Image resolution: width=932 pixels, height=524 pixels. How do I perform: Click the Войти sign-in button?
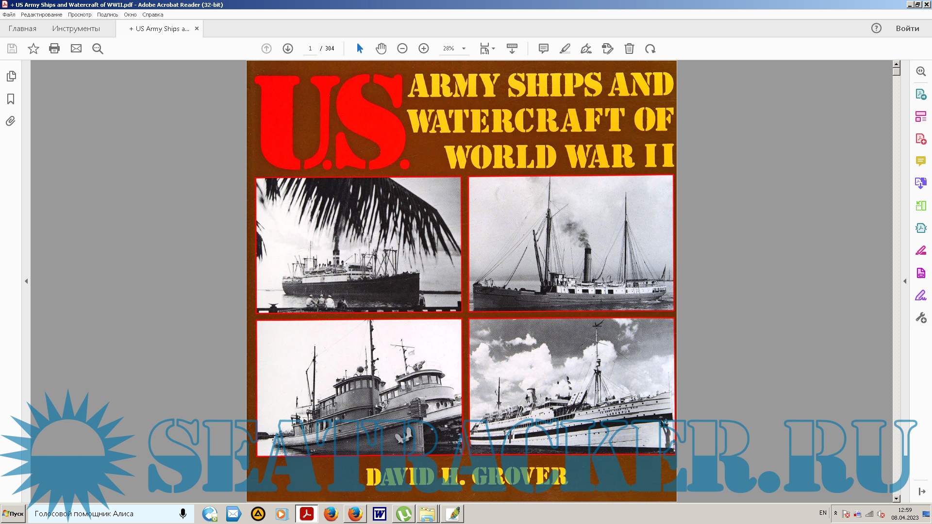(x=907, y=28)
